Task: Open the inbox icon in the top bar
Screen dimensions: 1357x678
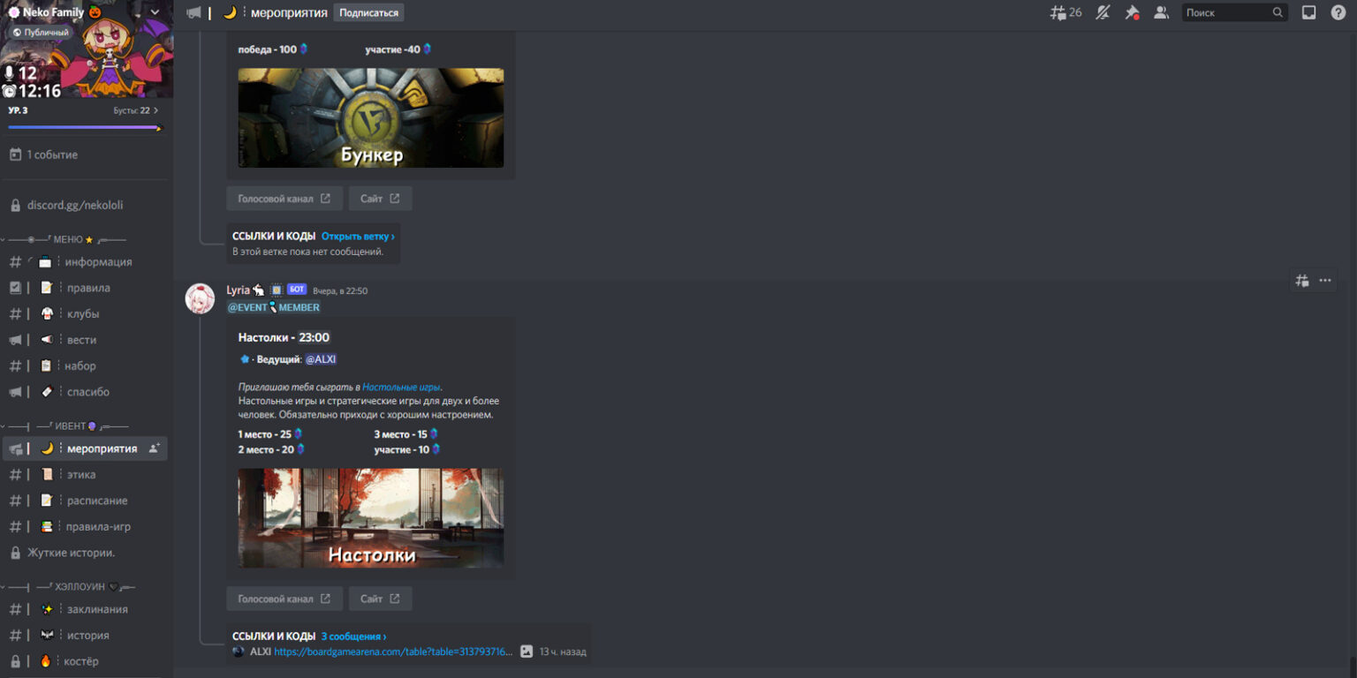Action: click(1308, 11)
